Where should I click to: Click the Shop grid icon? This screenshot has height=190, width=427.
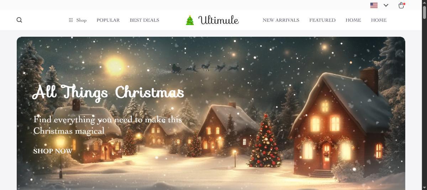[x=71, y=20]
